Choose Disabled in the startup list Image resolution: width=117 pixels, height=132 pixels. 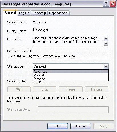pyautogui.click(x=71, y=79)
